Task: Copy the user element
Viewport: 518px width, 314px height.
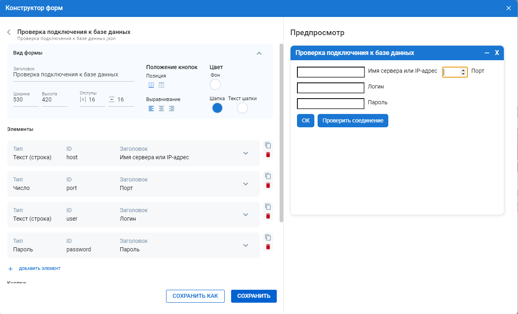Action: (x=268, y=207)
